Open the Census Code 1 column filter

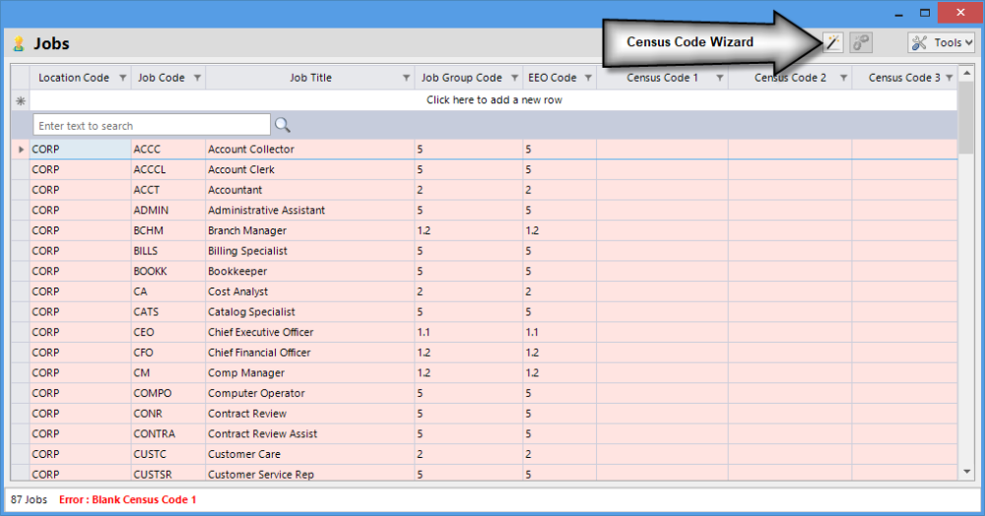click(x=720, y=78)
